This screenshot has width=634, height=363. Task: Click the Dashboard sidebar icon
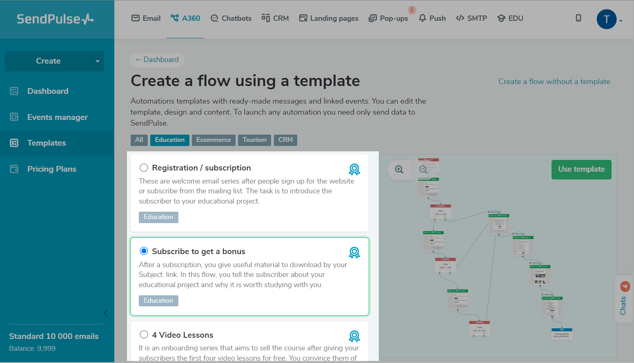[x=14, y=91]
